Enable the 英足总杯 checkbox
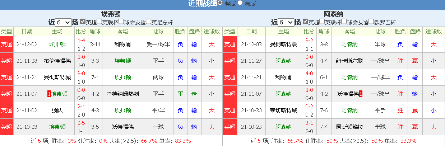The image size is (445, 146). pos(148,22)
